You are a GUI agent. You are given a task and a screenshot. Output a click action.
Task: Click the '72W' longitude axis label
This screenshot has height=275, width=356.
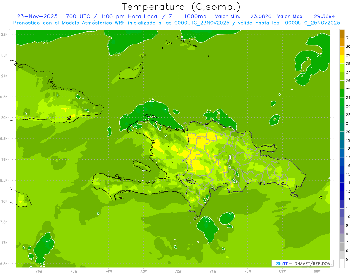(x=178, y=271)
